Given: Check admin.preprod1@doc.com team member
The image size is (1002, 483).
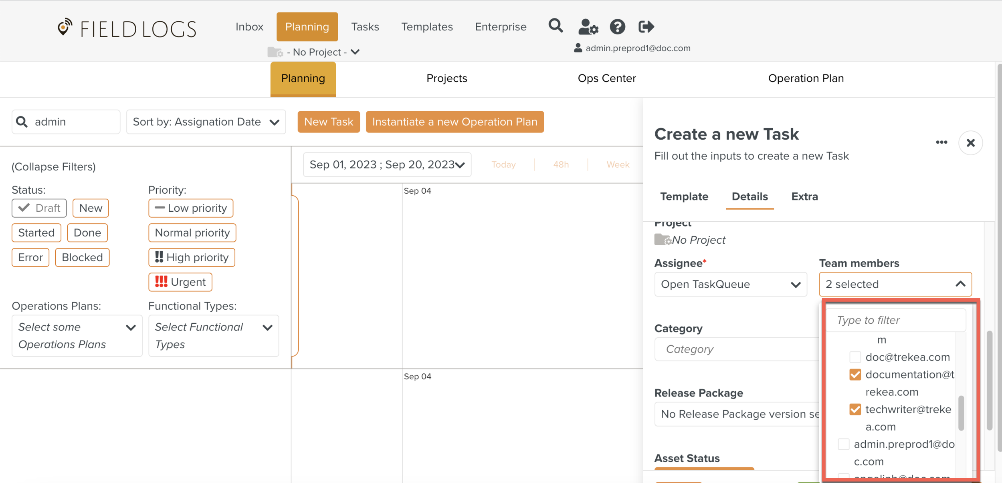Looking at the screenshot, I should pos(843,444).
